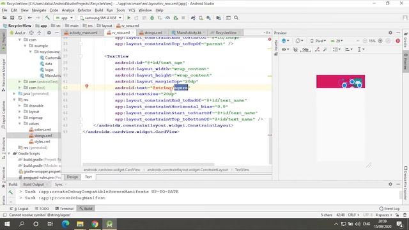The height and width of the screenshot is (230, 409).
Task: Collapse all icon in the Project panel
Action: 39,33
